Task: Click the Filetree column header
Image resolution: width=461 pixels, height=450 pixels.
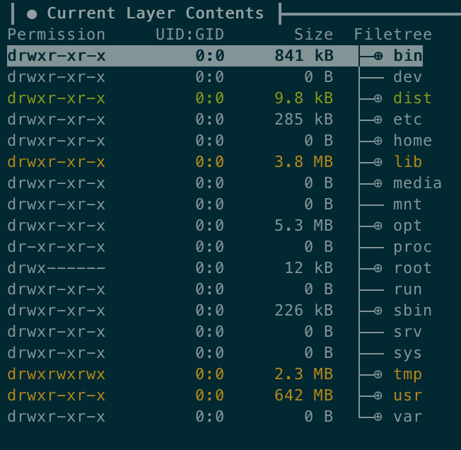Action: coord(393,35)
